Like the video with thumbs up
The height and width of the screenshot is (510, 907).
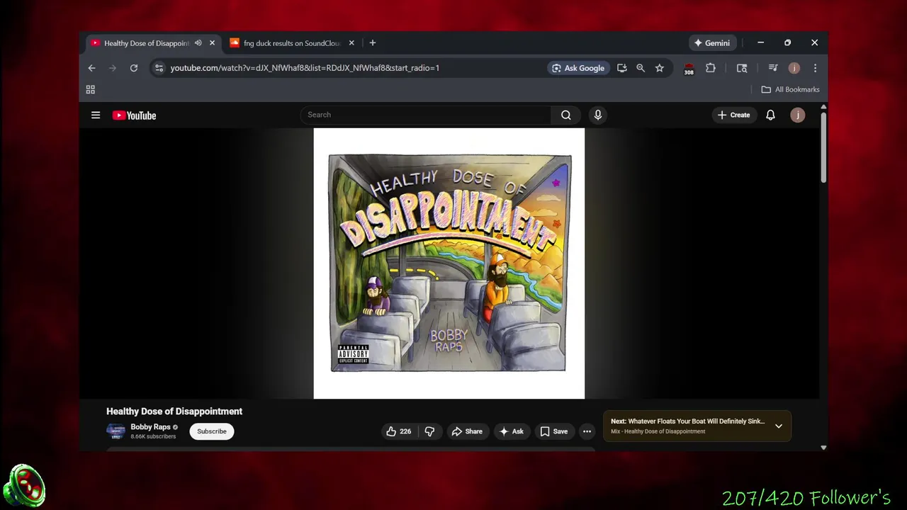[398, 431]
